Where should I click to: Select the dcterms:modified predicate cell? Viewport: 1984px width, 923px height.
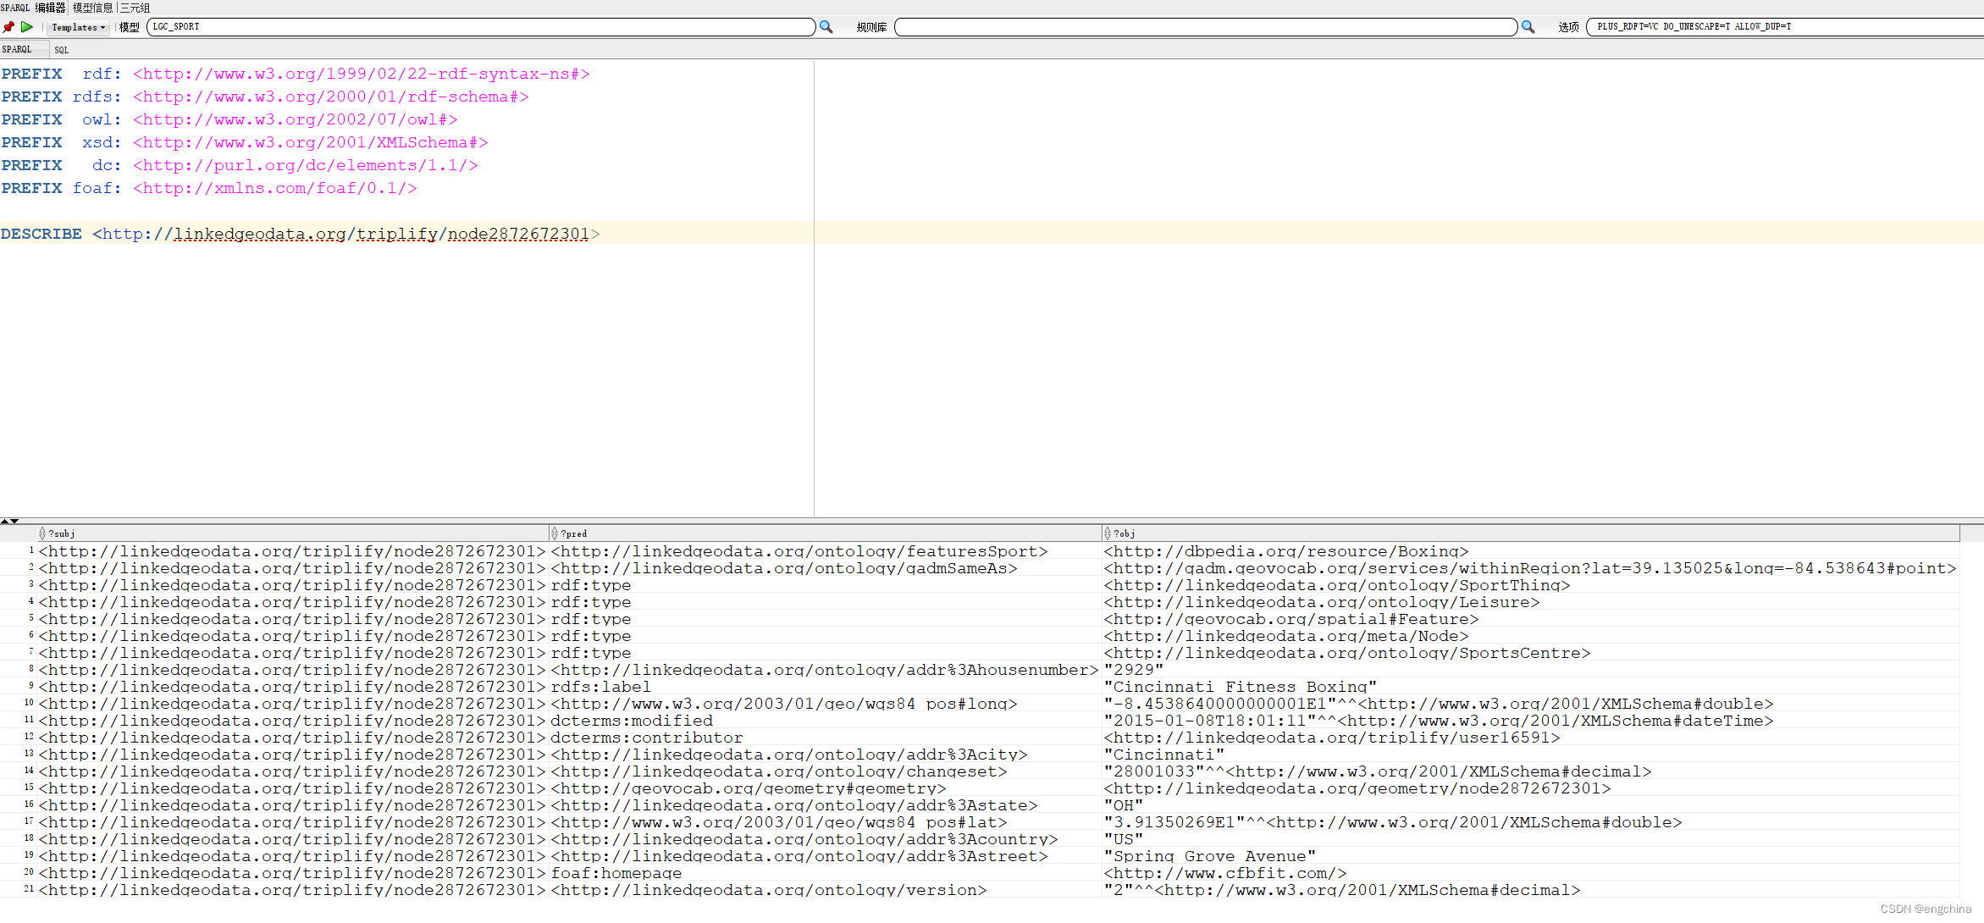point(825,721)
